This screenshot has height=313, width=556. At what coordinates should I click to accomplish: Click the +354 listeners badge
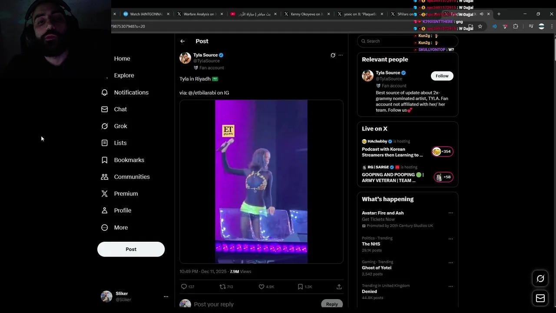[442, 151]
